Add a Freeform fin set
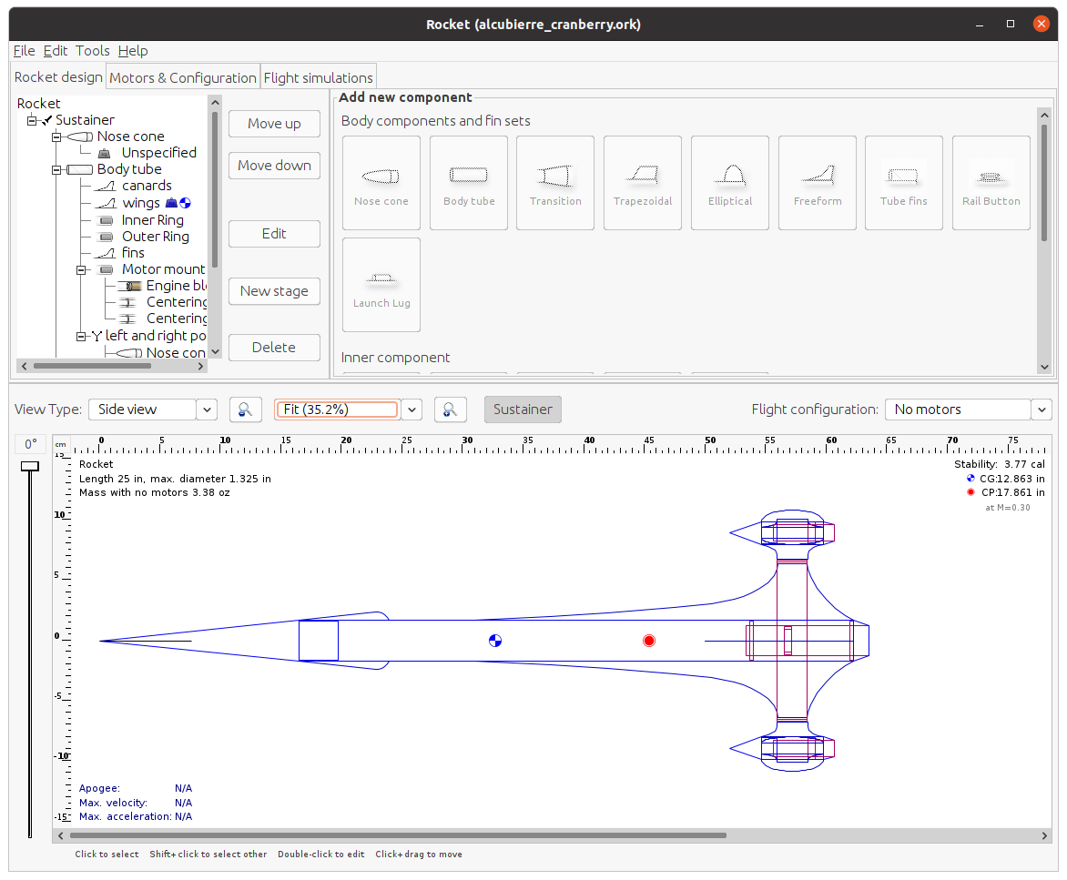Image resolution: width=1067 pixels, height=880 pixels. [817, 182]
